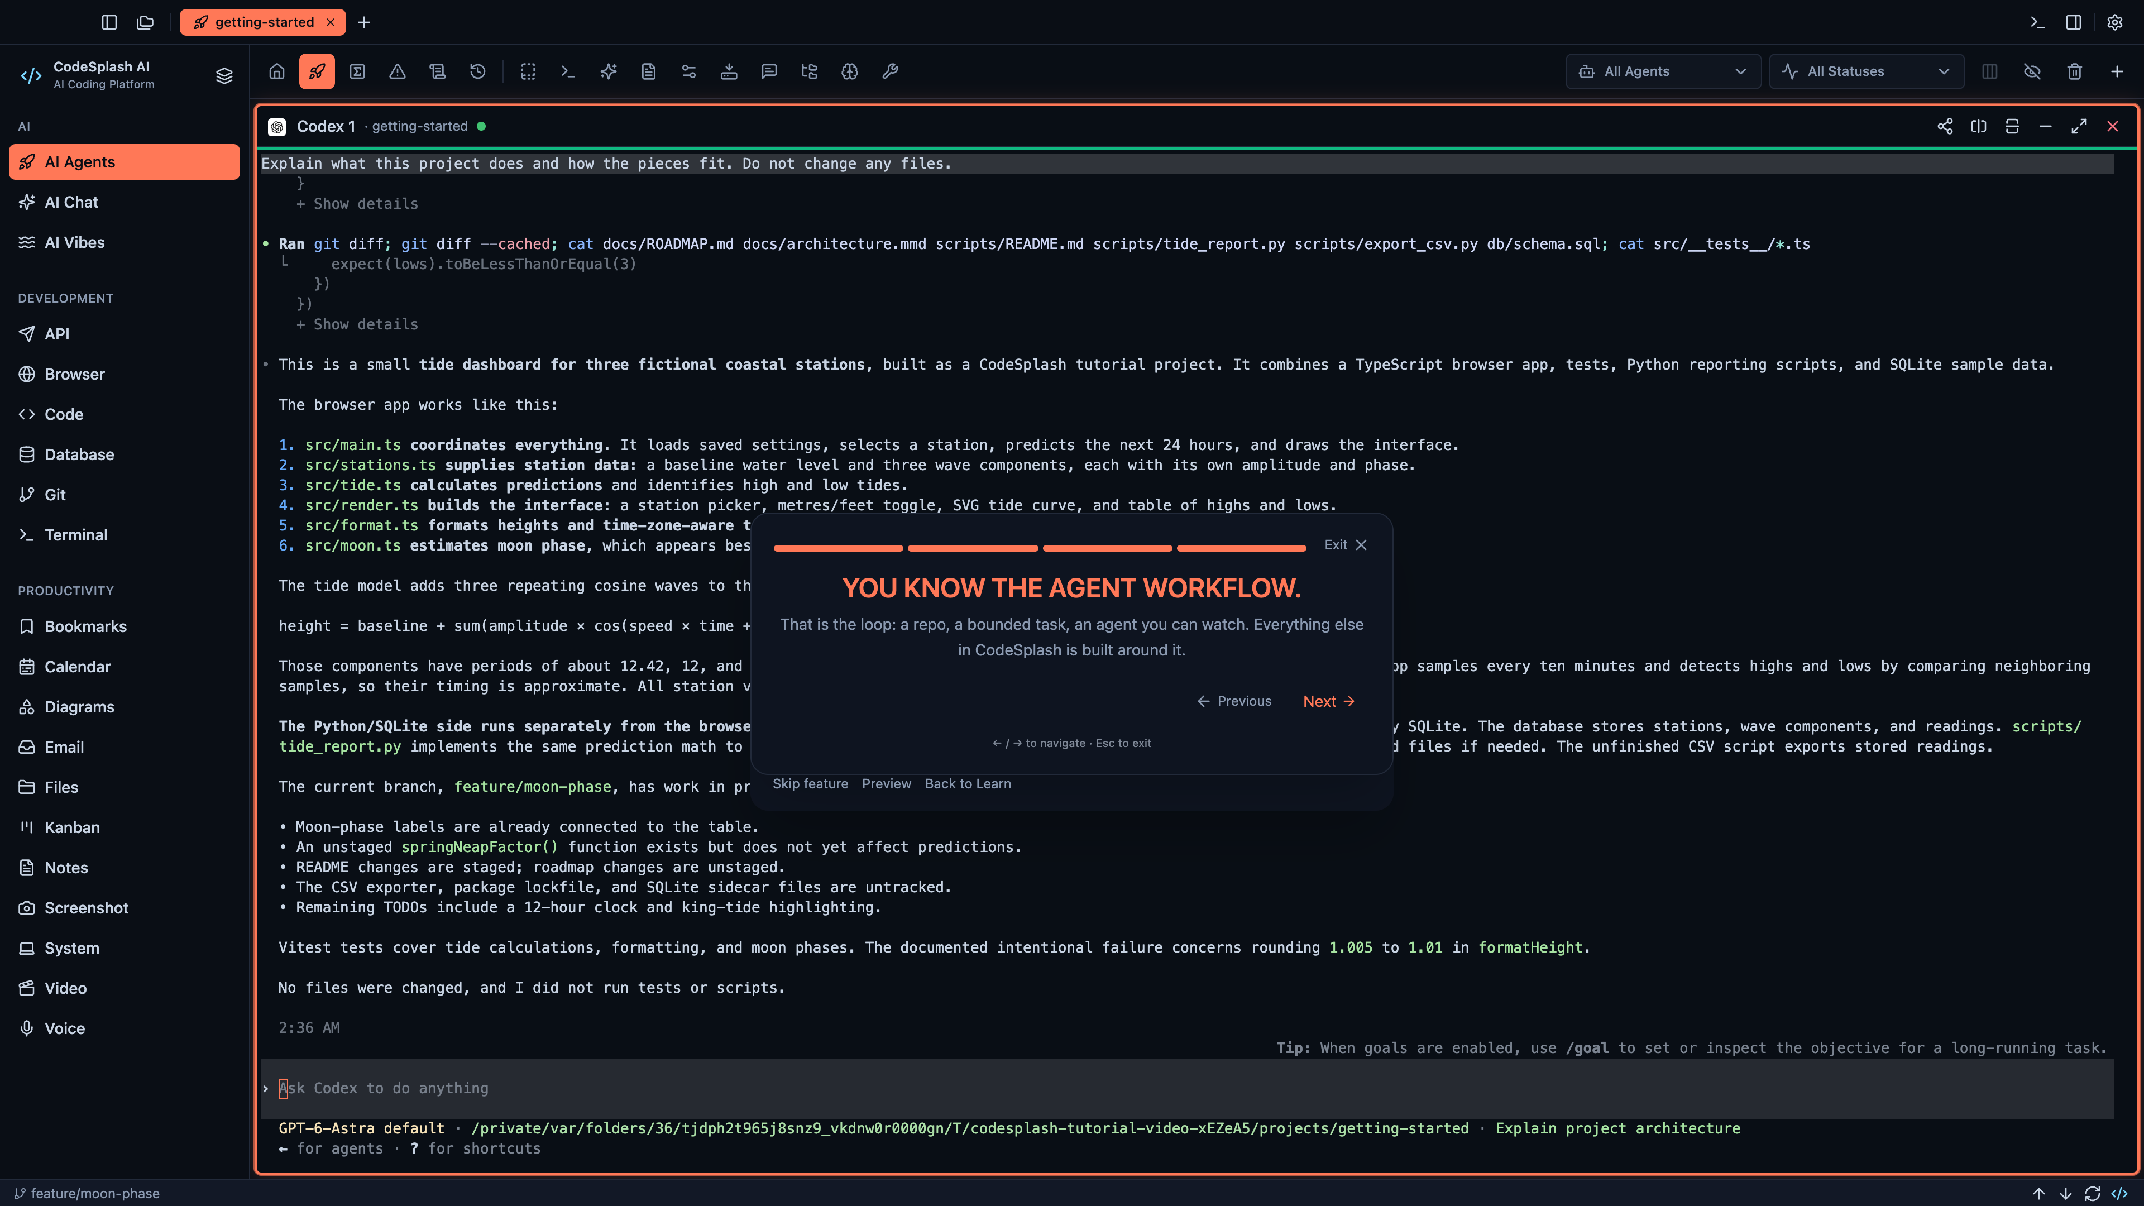This screenshot has width=2144, height=1206.
Task: Open the folder tree toolbar icon
Action: click(x=809, y=71)
